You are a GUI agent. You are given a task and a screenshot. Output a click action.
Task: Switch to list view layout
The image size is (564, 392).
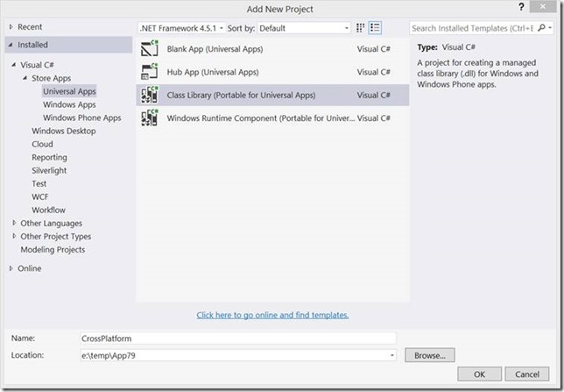375,28
